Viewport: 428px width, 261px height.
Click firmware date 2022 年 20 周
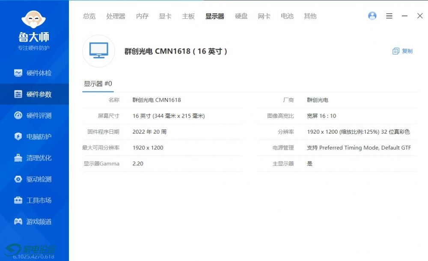point(149,132)
